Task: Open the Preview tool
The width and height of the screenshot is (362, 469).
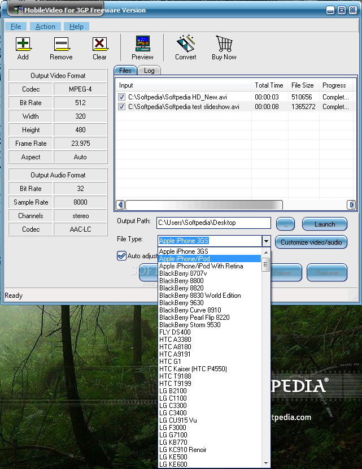Action: pyautogui.click(x=142, y=44)
